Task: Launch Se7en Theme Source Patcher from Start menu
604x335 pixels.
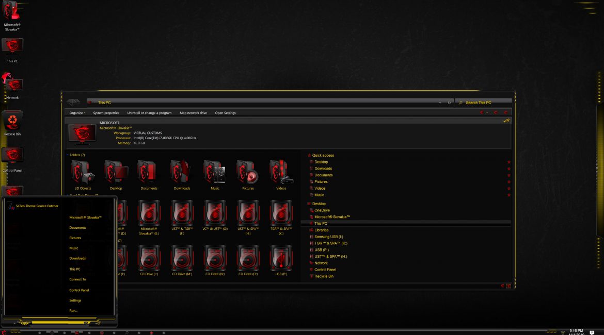Action: coord(33,206)
